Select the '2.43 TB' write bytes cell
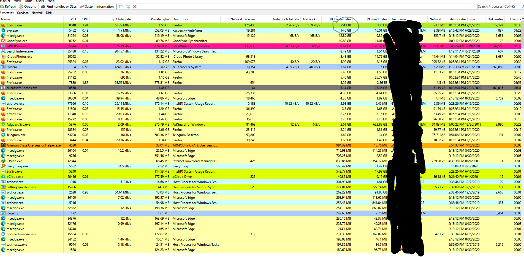This screenshot has height=257, width=524. click(x=346, y=25)
